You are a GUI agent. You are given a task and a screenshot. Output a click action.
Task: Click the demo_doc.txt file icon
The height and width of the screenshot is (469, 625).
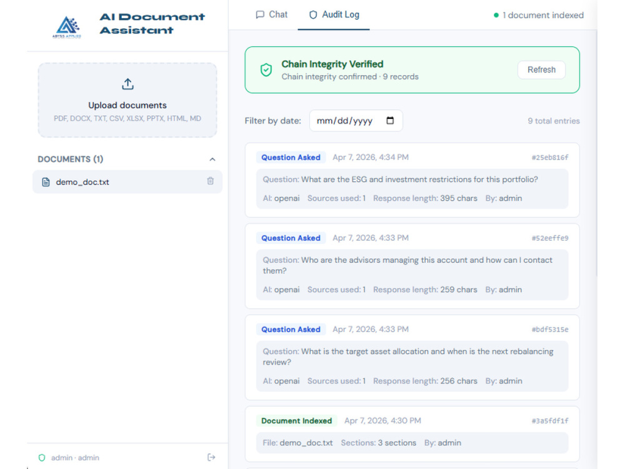pyautogui.click(x=46, y=182)
